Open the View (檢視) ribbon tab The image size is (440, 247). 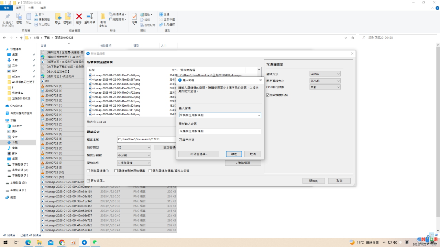click(43, 8)
